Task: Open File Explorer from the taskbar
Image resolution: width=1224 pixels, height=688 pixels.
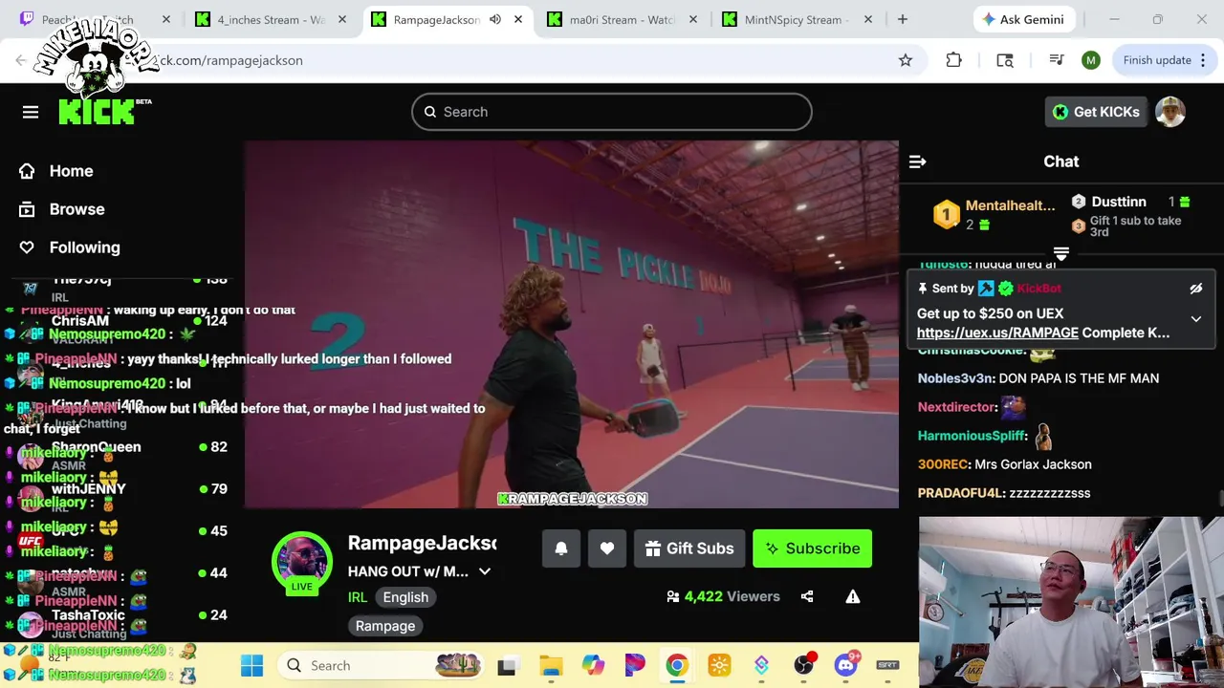Action: [x=551, y=665]
